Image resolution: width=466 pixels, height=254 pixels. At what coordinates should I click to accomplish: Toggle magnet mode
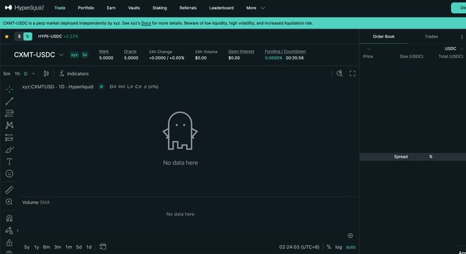tap(9, 218)
